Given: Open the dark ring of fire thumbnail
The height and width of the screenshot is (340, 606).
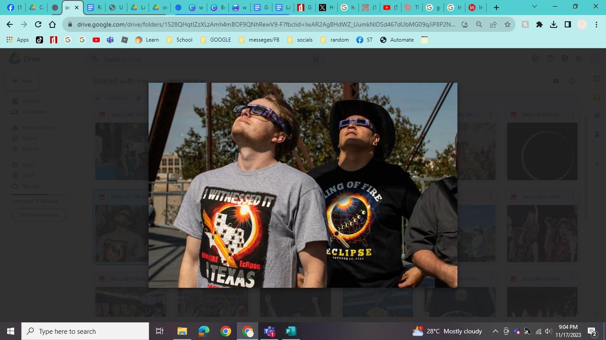Looking at the screenshot, I should coord(542,151).
